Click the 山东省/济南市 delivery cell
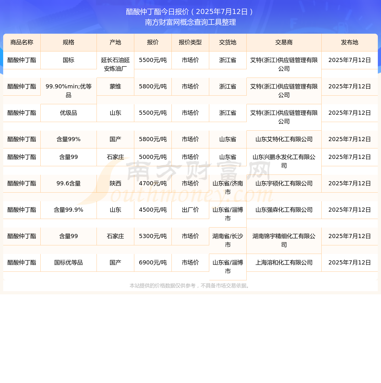Viewport: 381px width, 383px height. (x=228, y=188)
